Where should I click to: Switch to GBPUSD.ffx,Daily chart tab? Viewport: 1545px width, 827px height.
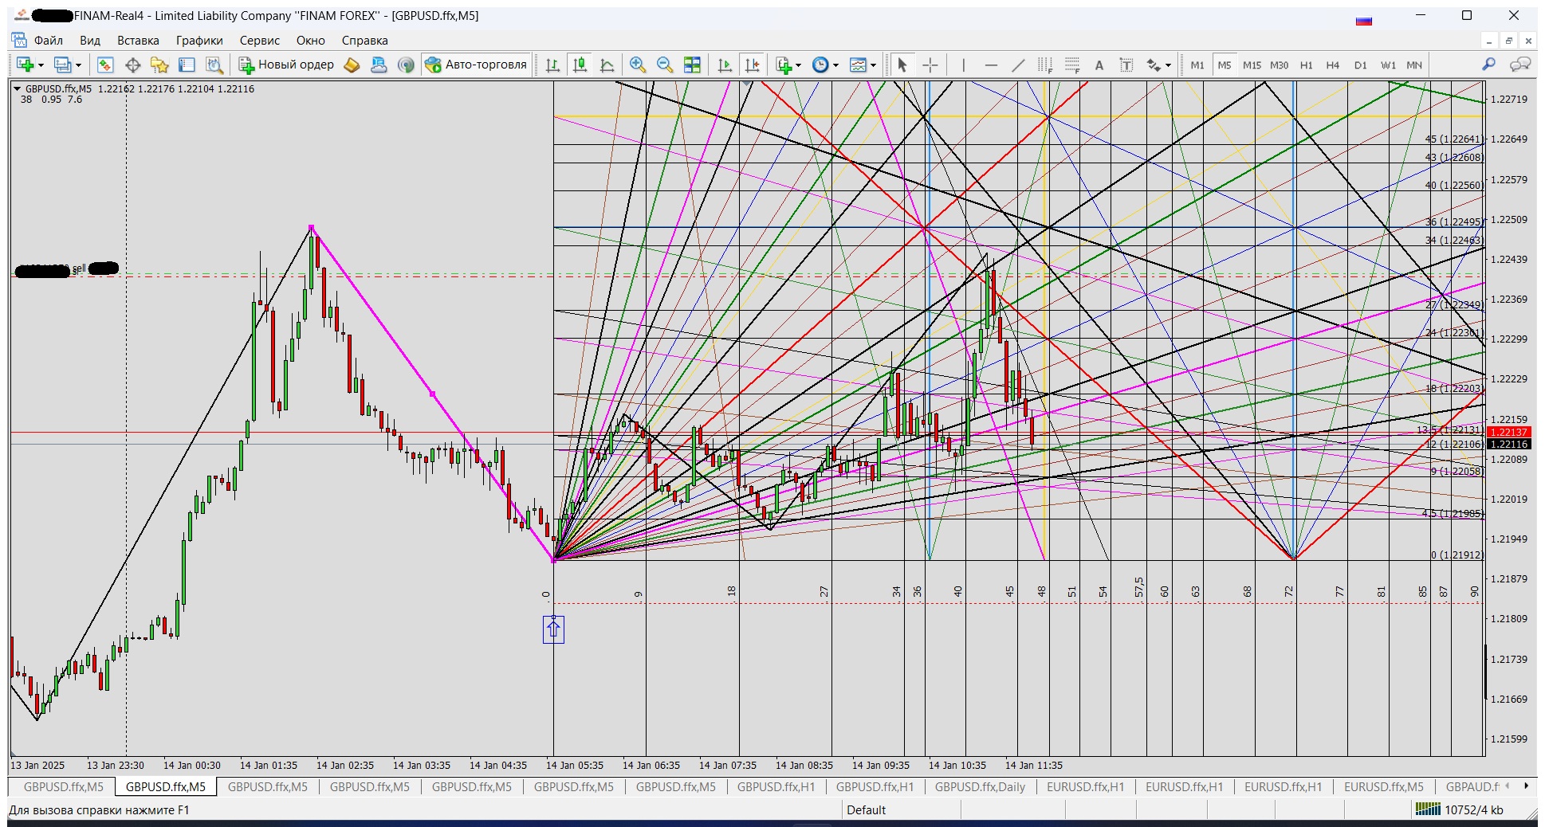coord(980,787)
